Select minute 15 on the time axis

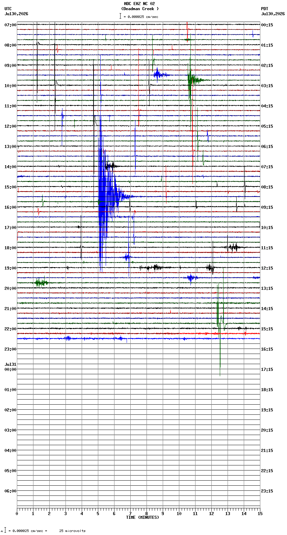[260, 514]
